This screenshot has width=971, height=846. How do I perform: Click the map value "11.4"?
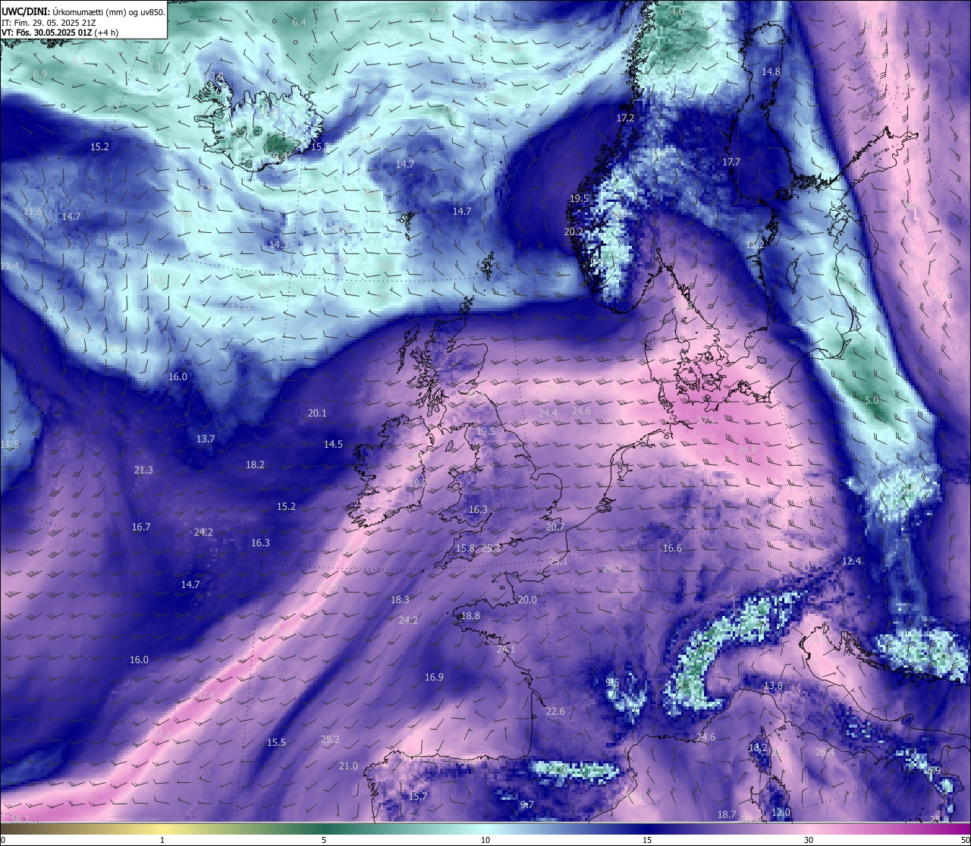(x=9, y=266)
